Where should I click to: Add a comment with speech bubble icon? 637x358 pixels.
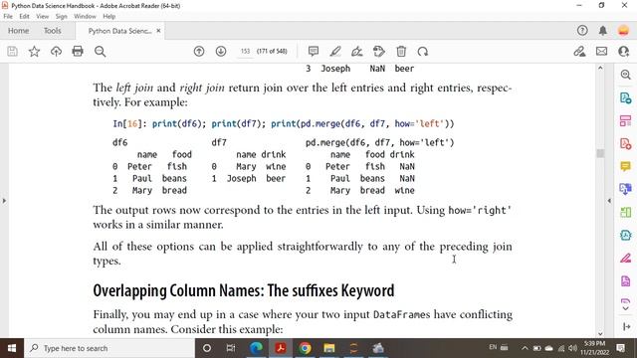coord(314,51)
